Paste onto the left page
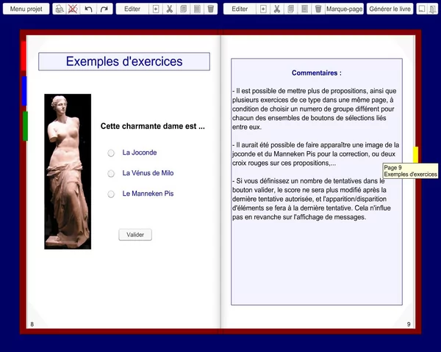Viewport: 441px width, 352px height. (197, 9)
